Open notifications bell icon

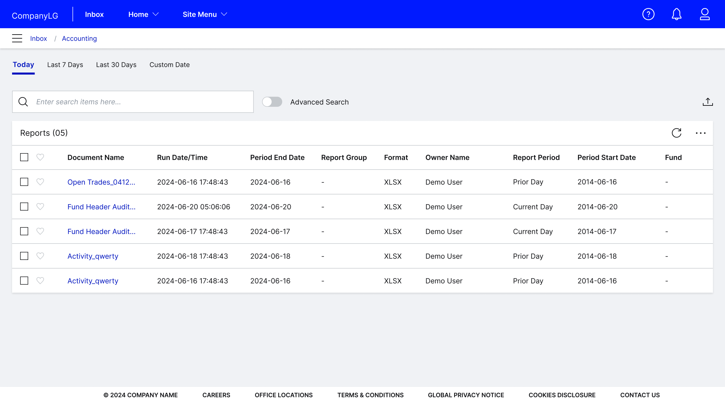click(676, 14)
